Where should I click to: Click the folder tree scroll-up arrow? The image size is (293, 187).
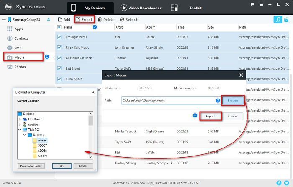[x=90, y=114]
